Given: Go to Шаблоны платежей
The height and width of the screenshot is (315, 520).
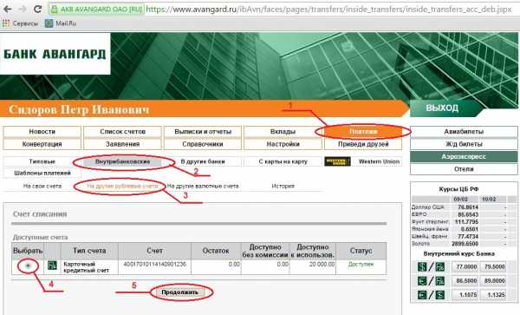Looking at the screenshot, I should 42,173.
